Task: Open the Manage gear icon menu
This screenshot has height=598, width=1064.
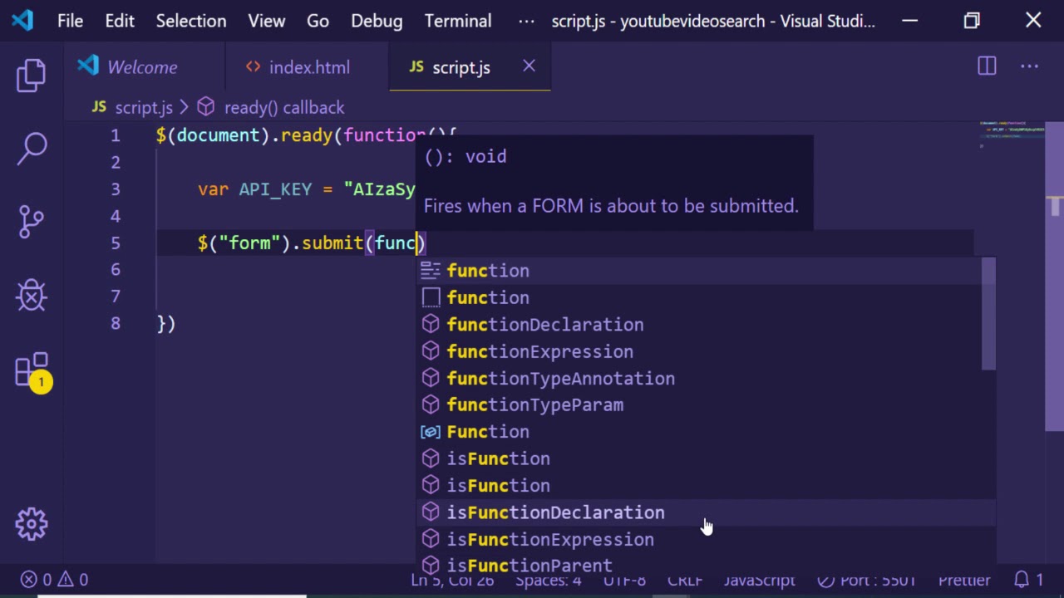Action: 32,523
